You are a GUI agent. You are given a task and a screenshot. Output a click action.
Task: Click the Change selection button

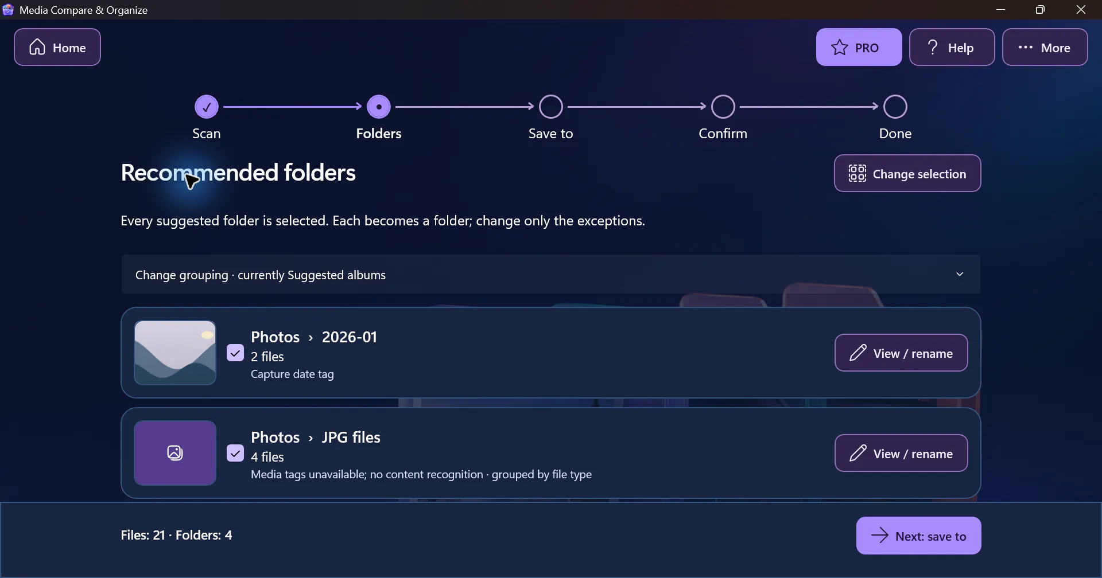tap(907, 173)
